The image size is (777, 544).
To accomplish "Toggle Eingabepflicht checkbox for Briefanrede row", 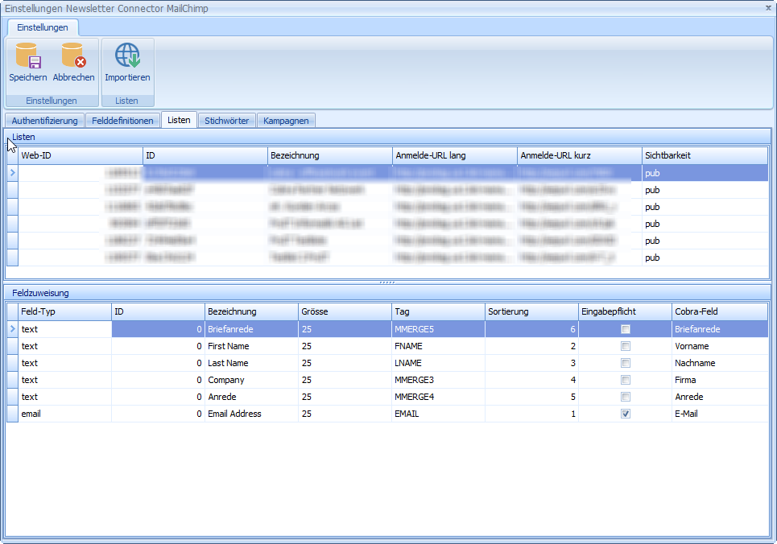I will (626, 329).
